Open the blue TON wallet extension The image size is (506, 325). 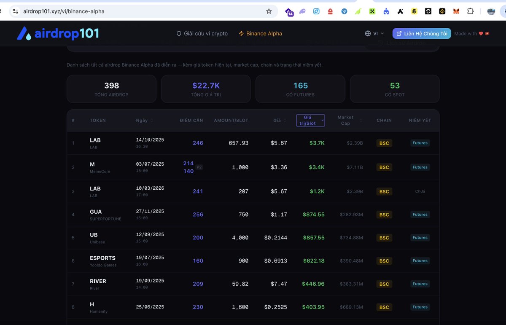pos(345,11)
